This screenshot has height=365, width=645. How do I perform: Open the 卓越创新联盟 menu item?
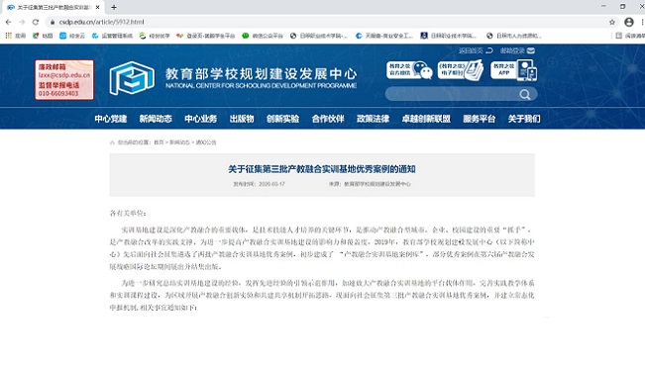pos(426,119)
